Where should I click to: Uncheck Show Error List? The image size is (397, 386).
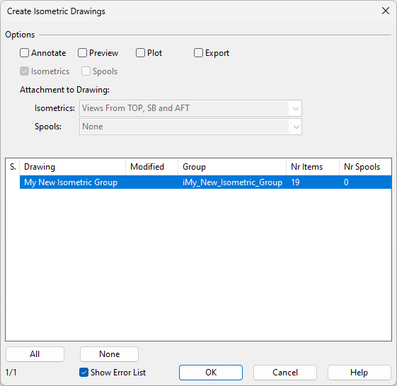pyautogui.click(x=84, y=373)
